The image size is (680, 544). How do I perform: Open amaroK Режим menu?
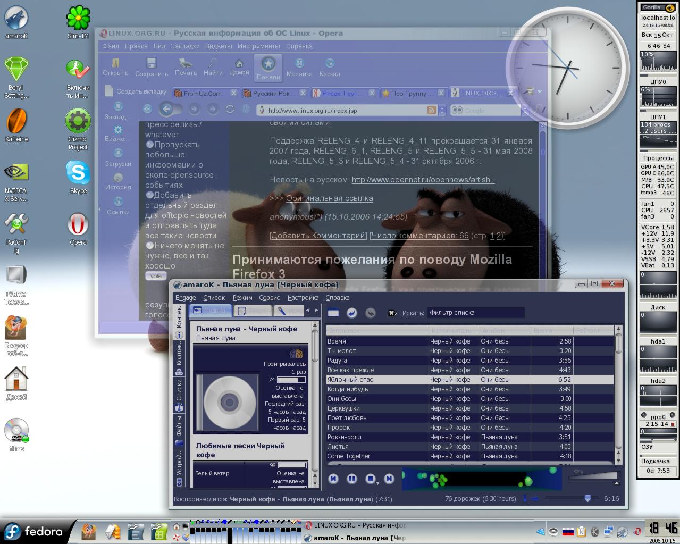tap(242, 298)
